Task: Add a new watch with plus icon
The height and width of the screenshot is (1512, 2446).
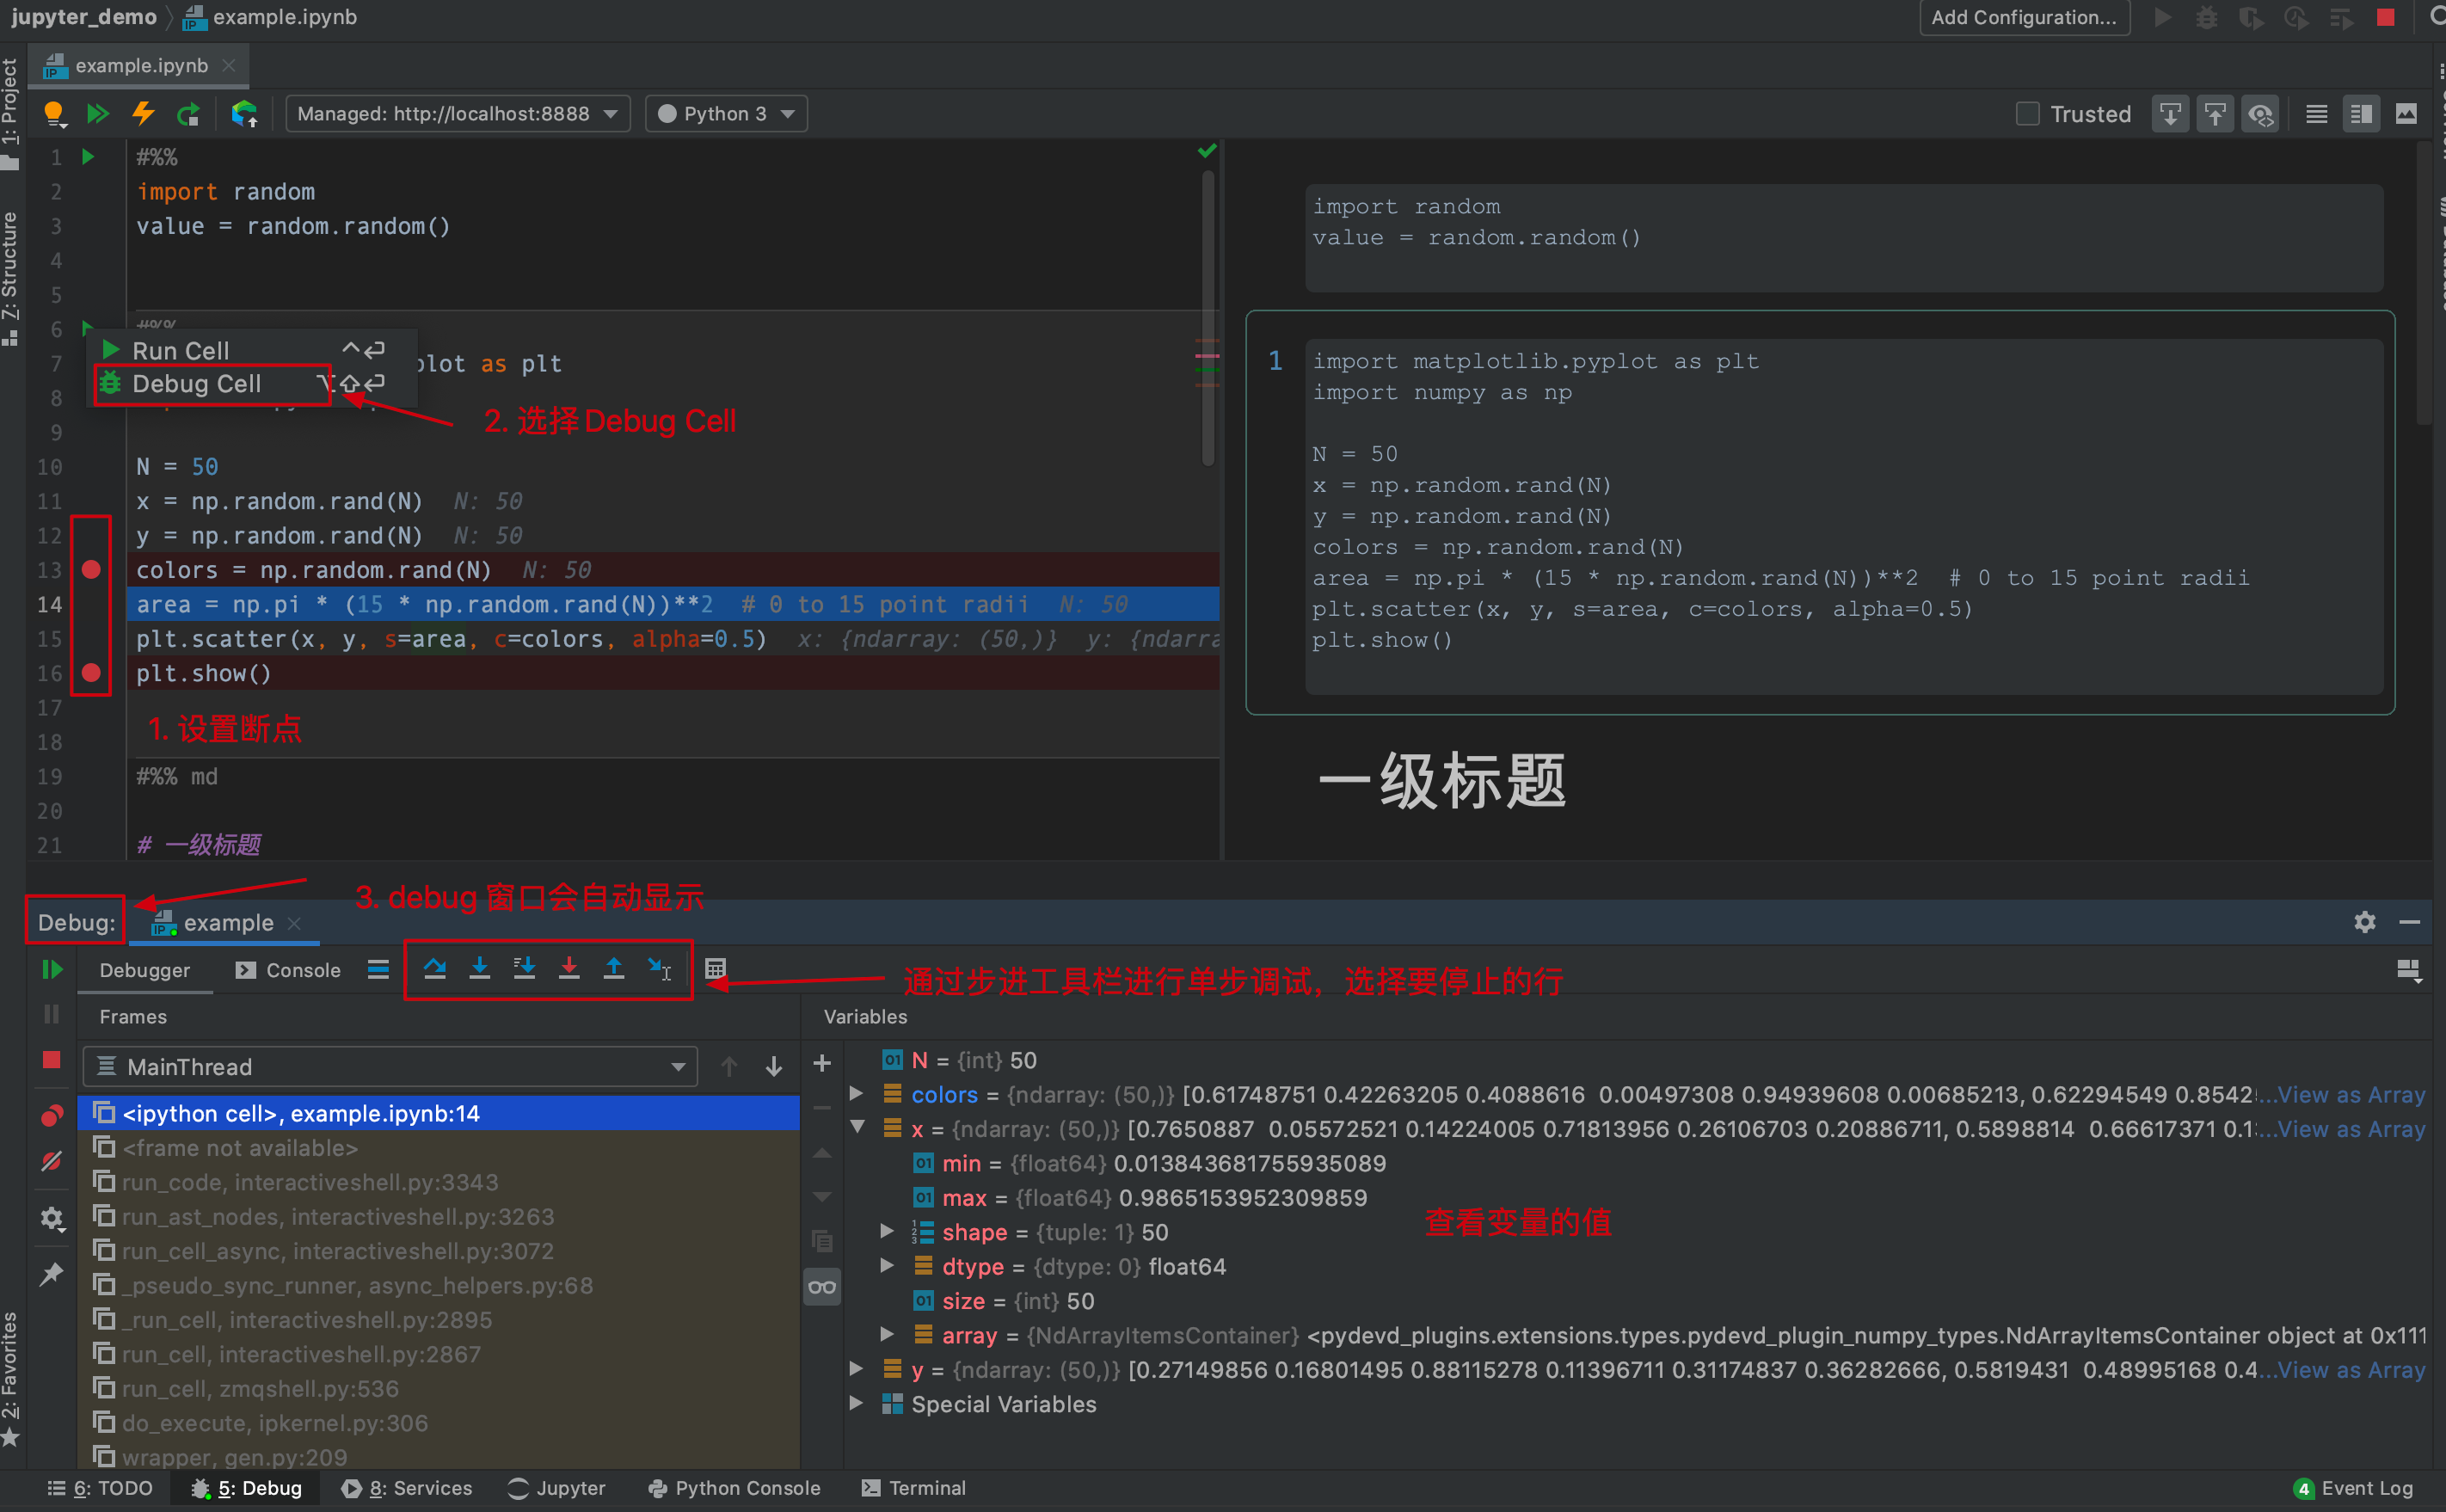Action: tap(822, 1063)
